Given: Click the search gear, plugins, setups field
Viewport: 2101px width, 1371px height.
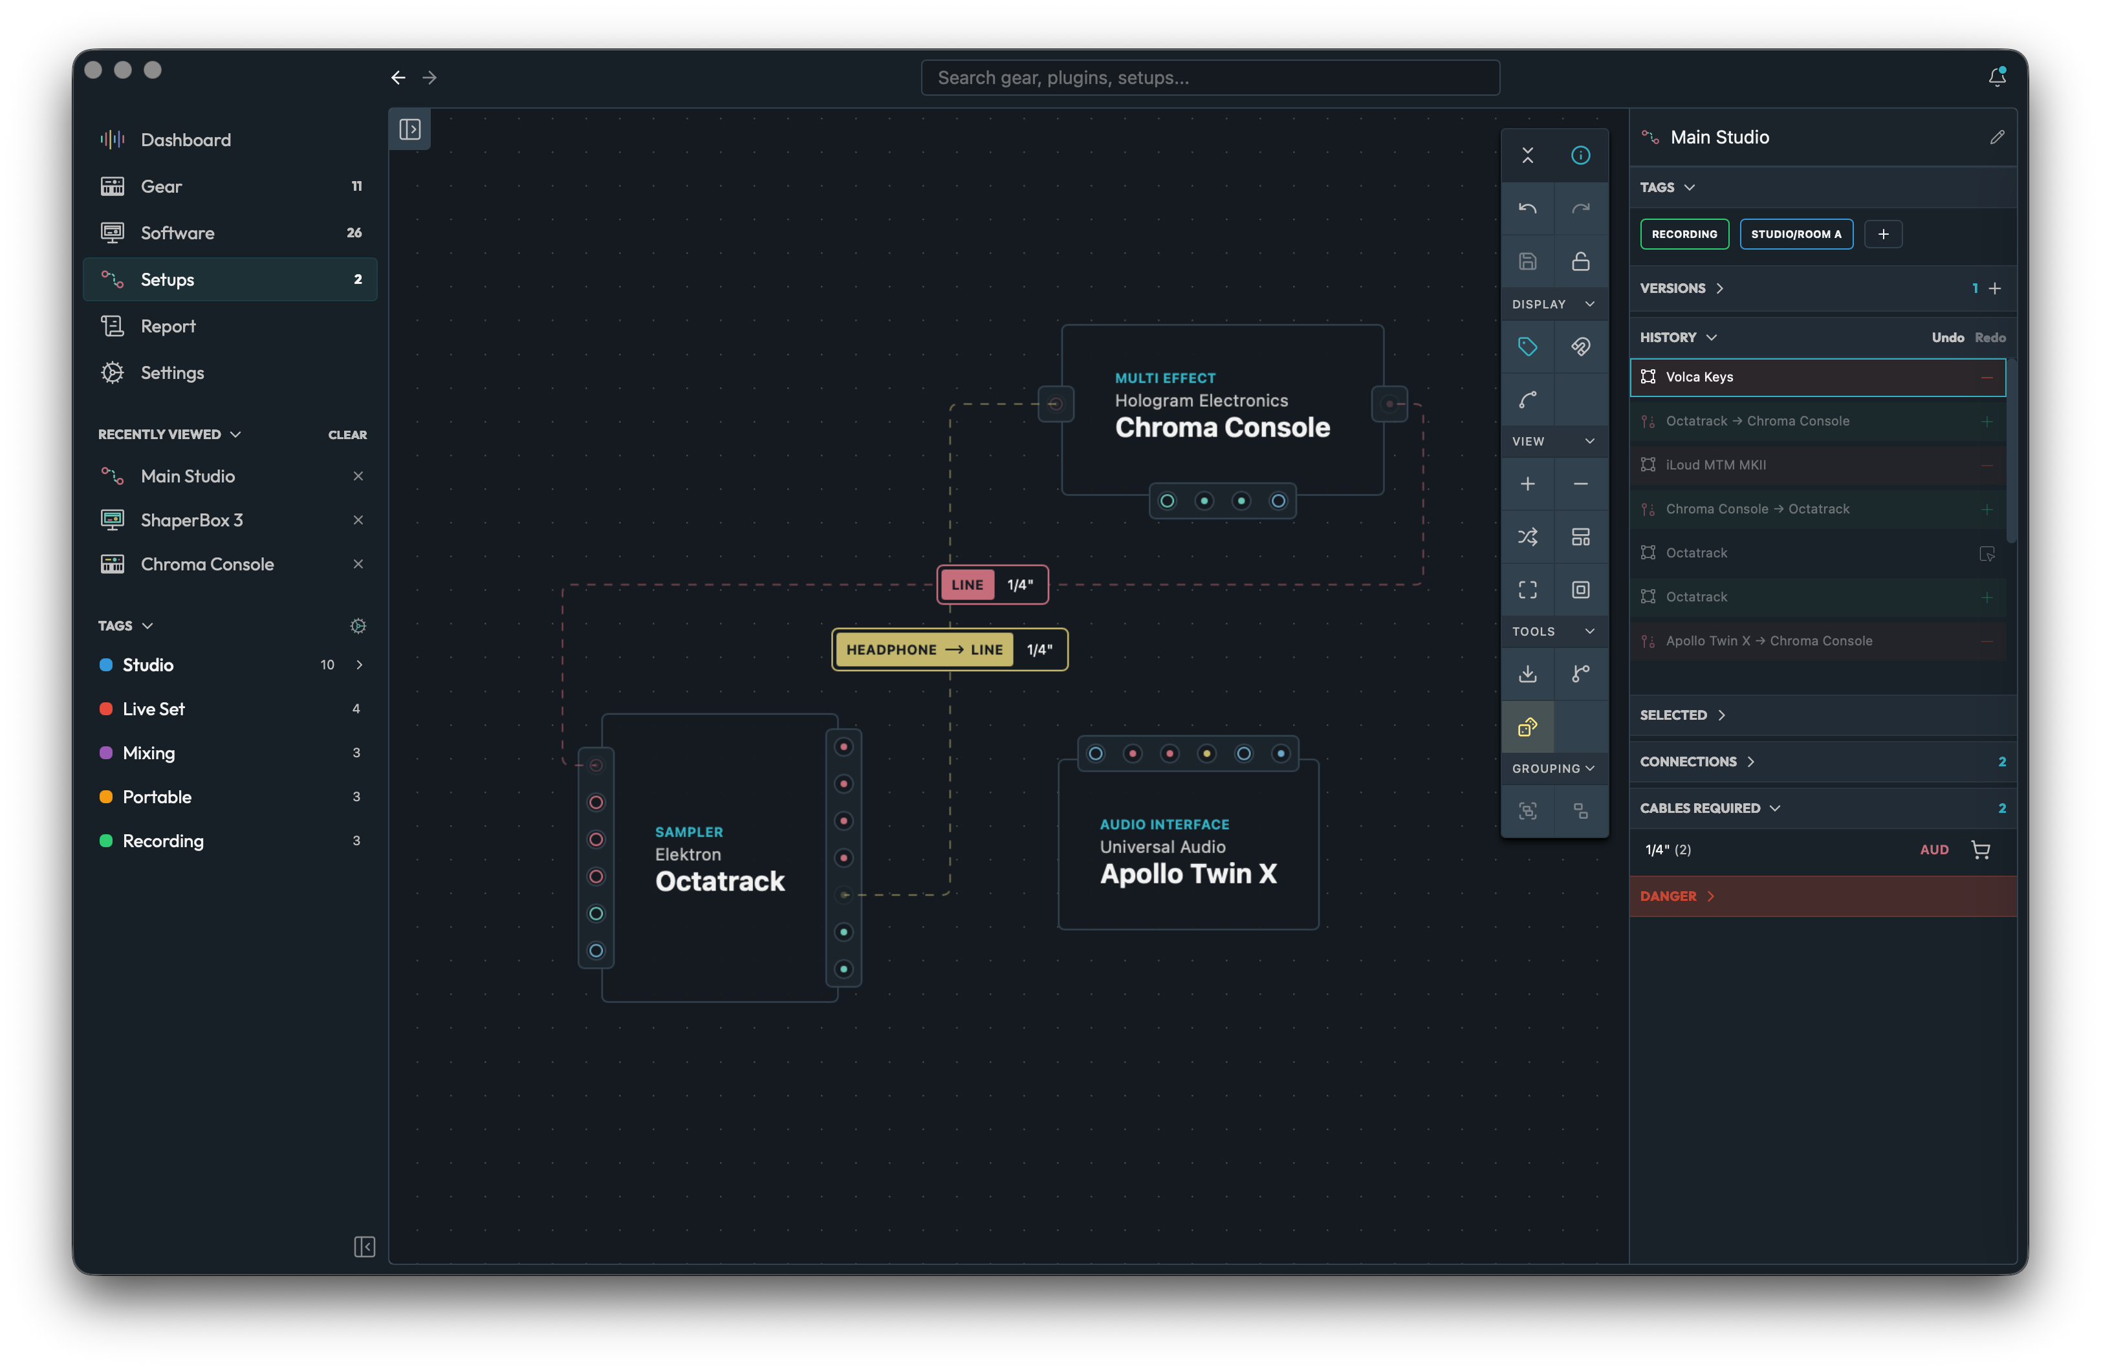Looking at the screenshot, I should (x=1210, y=78).
